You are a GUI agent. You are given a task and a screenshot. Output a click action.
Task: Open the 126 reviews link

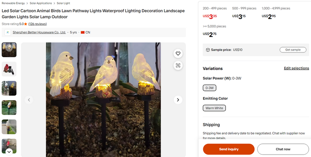click(38, 24)
